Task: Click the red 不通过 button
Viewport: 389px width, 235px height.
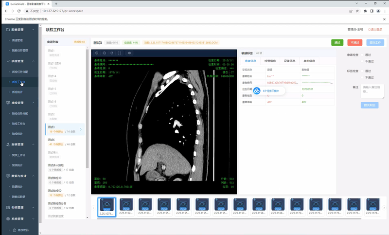Action: pos(355,42)
